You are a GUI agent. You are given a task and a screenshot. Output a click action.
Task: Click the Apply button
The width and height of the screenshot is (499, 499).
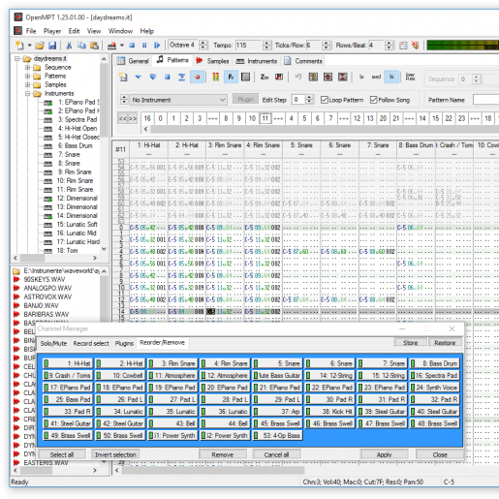coord(384,454)
